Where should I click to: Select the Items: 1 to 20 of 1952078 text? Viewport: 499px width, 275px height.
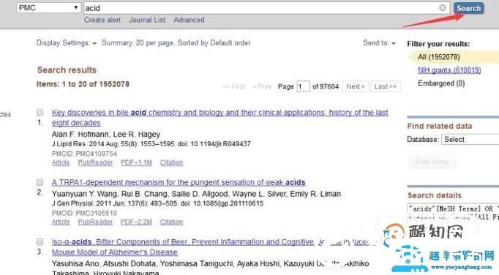pyautogui.click(x=83, y=84)
